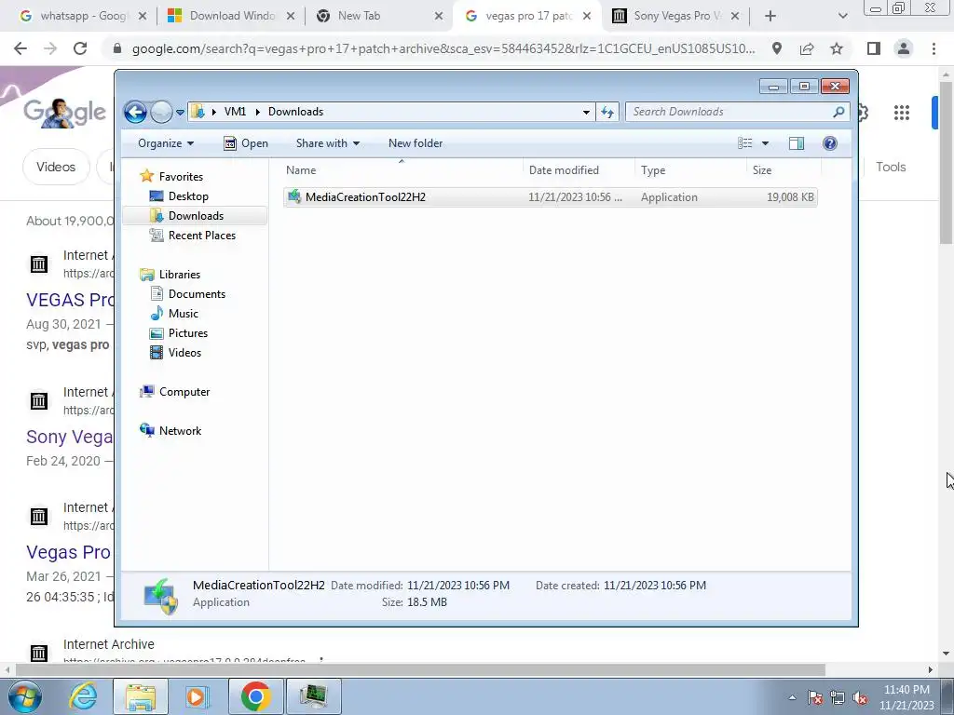Click the Explorer Help question mark icon
The height and width of the screenshot is (715, 954).
point(830,143)
